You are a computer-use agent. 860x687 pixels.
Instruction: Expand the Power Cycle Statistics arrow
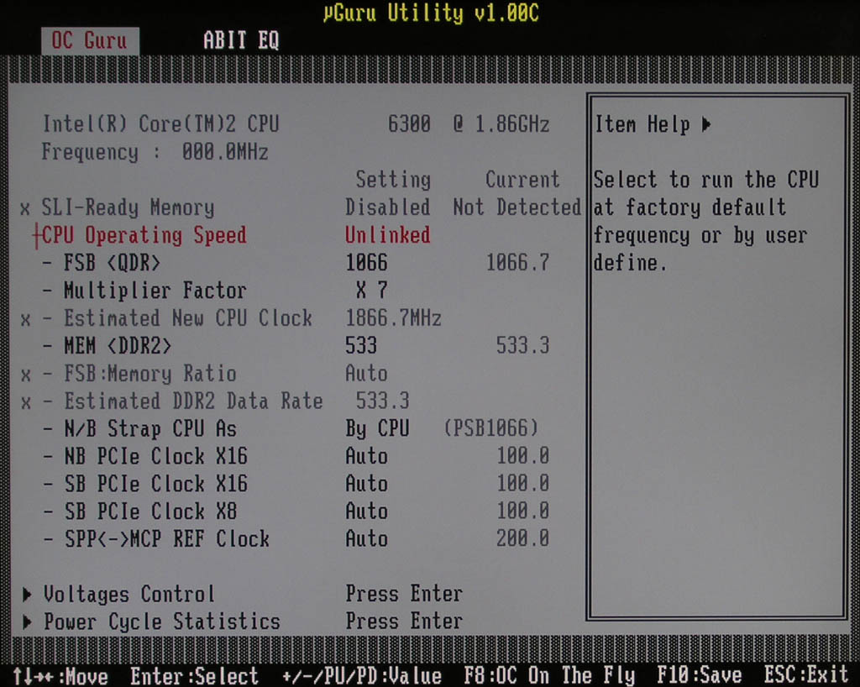27,621
